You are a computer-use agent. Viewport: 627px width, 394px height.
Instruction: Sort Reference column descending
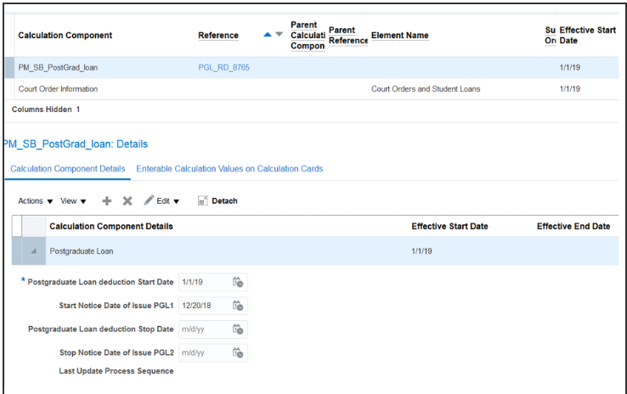pos(279,35)
